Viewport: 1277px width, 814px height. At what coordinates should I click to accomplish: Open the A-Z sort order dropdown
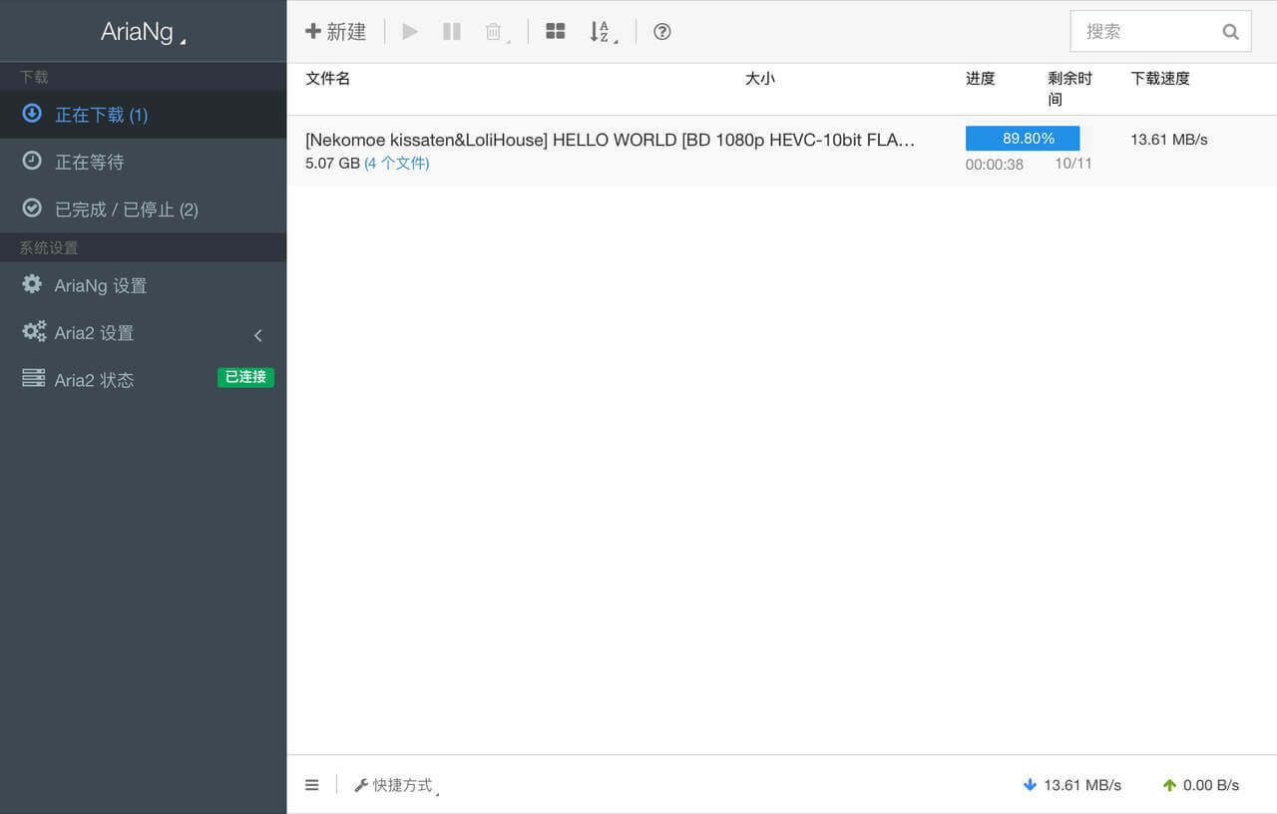pos(603,32)
